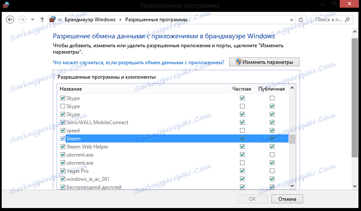361x211 pixels.
Task: Uncheck the first Skype row name checkbox
Action: point(63,98)
